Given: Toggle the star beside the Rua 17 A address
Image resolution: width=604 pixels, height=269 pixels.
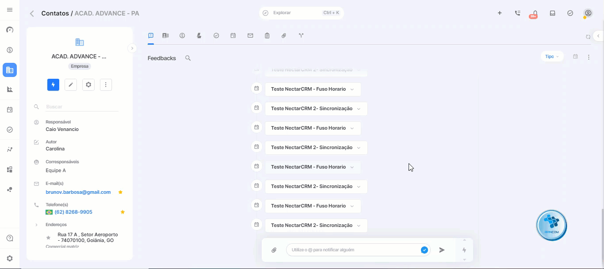Looking at the screenshot, I should pos(48,238).
